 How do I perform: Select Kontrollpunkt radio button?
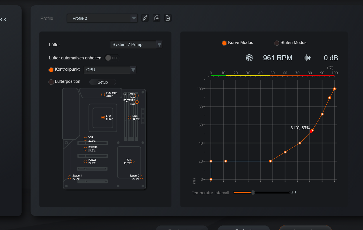(51, 70)
